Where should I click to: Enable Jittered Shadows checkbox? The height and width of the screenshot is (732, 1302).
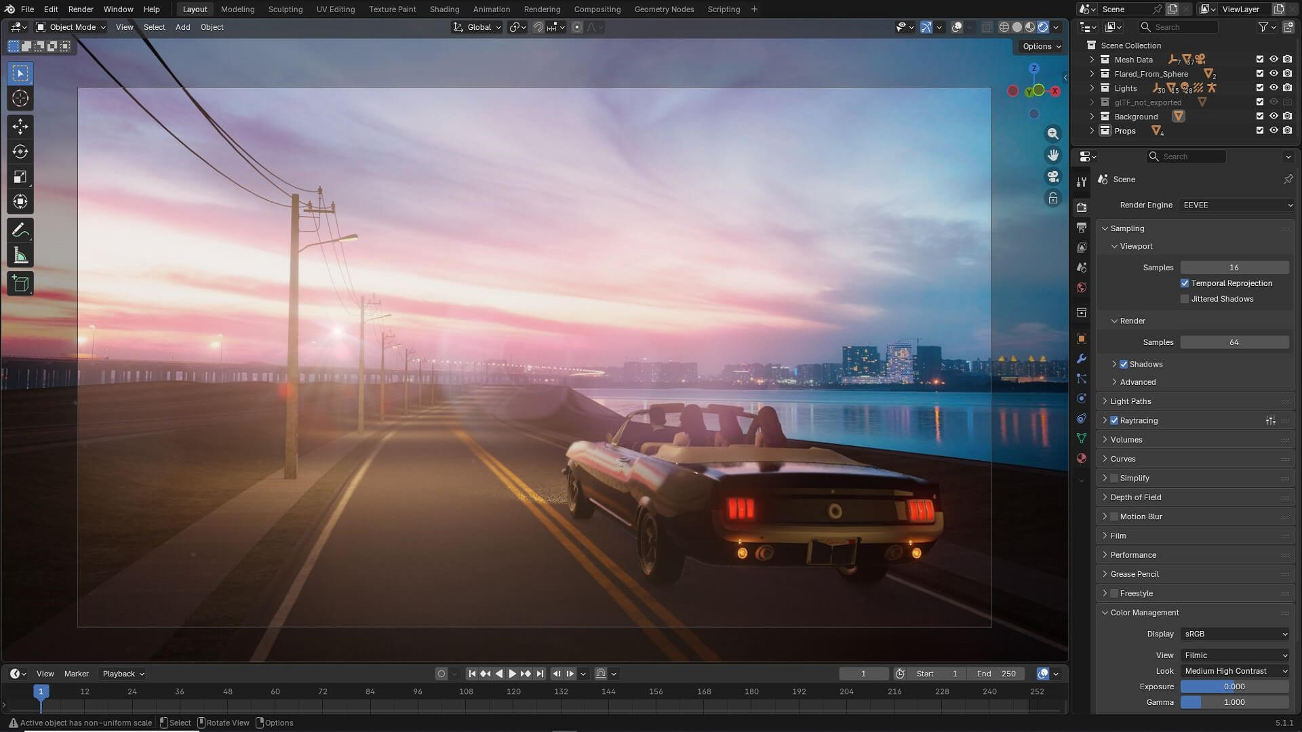[x=1185, y=299]
